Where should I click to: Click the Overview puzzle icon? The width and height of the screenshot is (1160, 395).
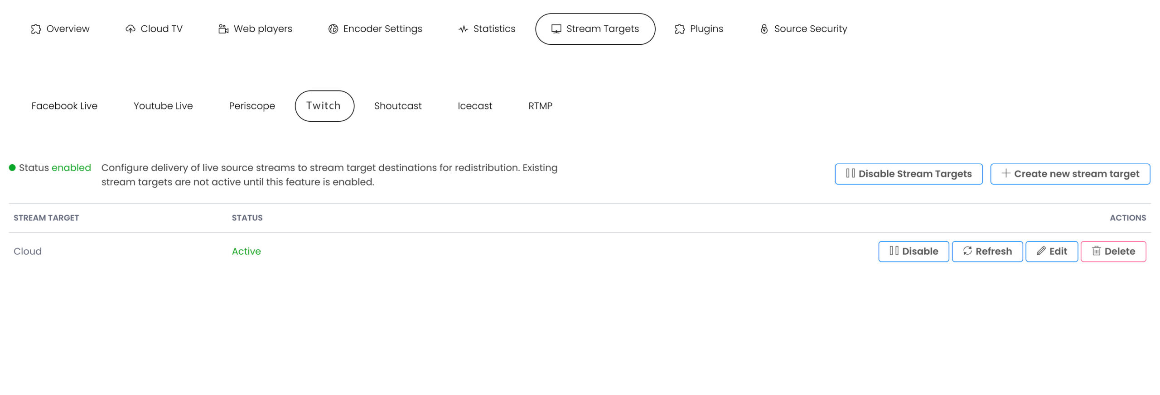click(36, 29)
